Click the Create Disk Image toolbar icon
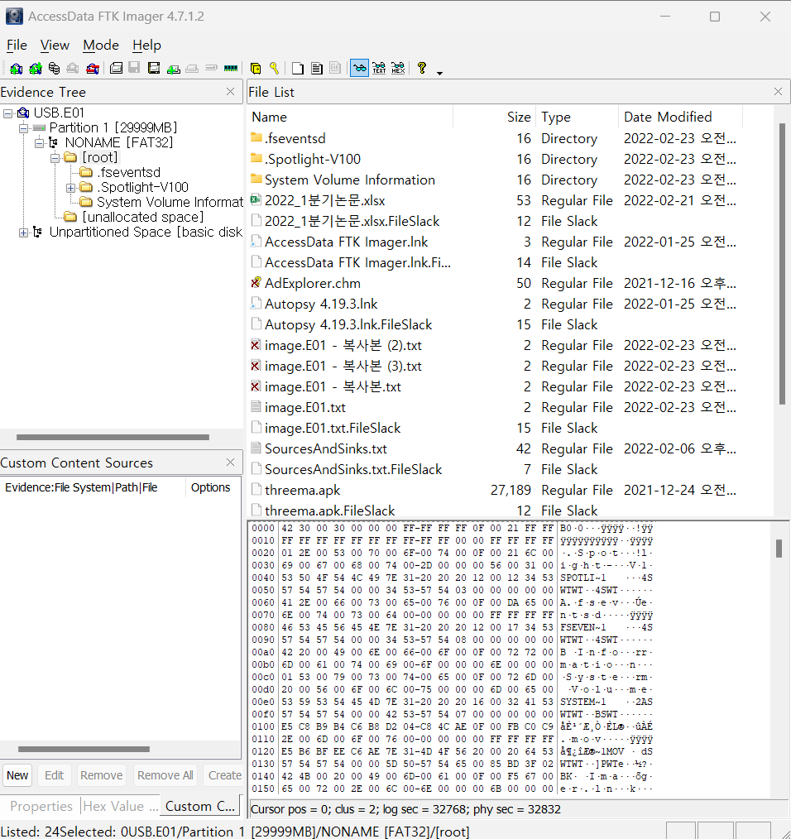The image size is (791, 839). (x=116, y=68)
